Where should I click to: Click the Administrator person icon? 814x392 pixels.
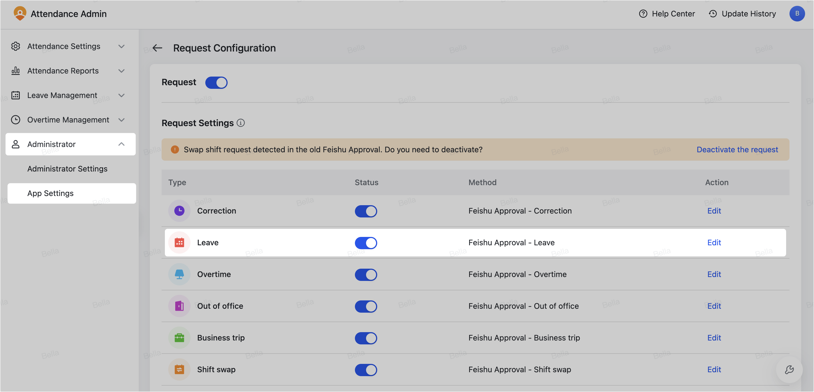coord(16,144)
